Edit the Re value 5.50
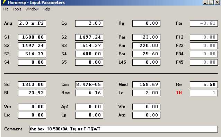Image resolution: width=221 pixels, height=137 pixels. [204, 84]
